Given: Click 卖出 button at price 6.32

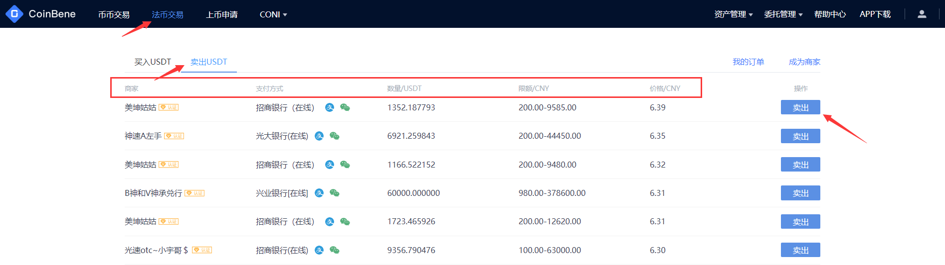Looking at the screenshot, I should pyautogui.click(x=800, y=165).
